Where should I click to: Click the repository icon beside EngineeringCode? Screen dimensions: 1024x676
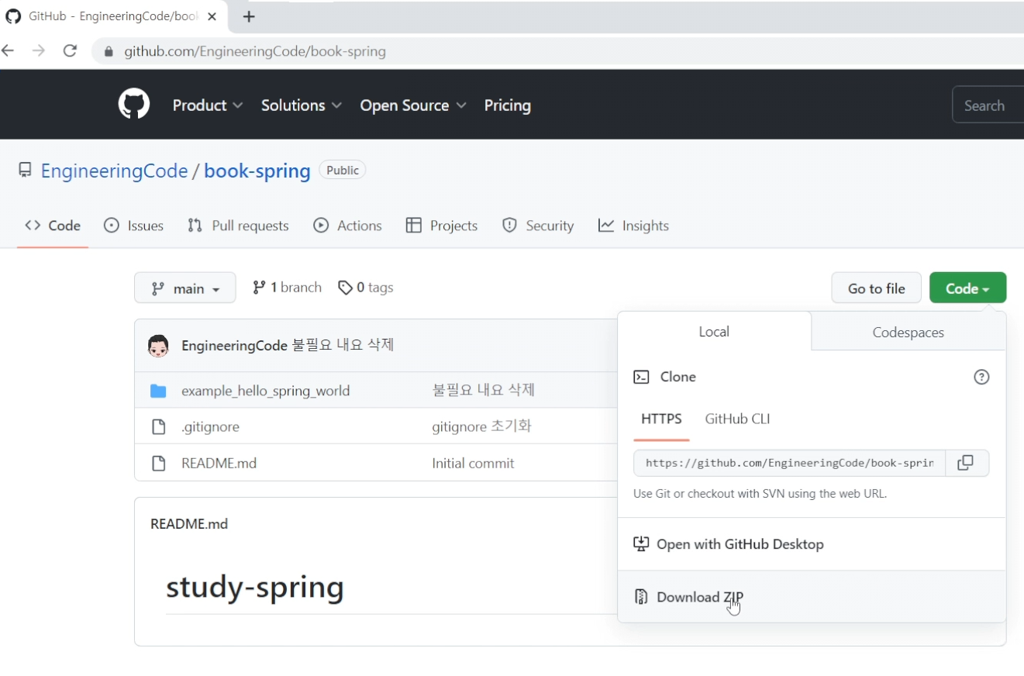pyautogui.click(x=26, y=171)
